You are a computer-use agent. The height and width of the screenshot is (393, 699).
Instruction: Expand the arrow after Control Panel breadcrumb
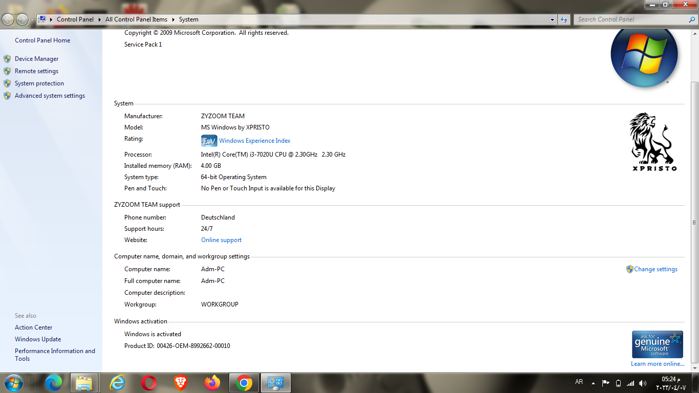[99, 19]
